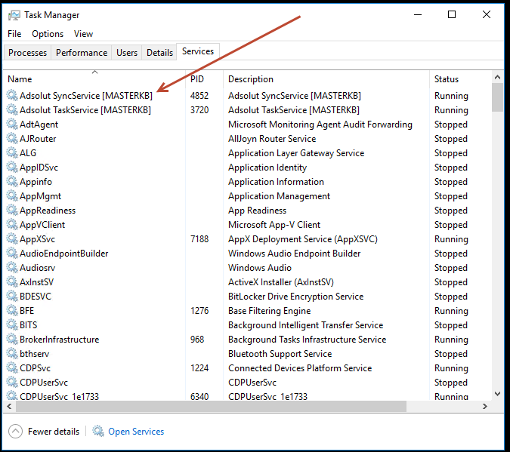This screenshot has width=510, height=452.
Task: Open the Options menu
Action: (48, 34)
